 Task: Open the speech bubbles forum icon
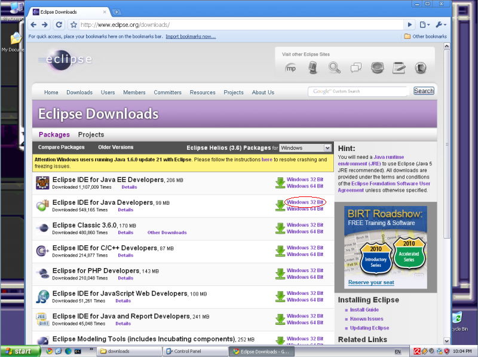click(356, 68)
